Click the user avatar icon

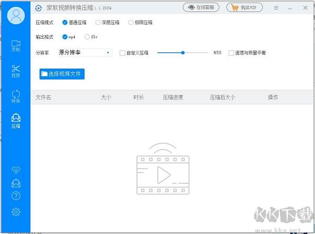click(16, 16)
